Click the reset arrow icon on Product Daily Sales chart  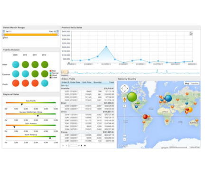191,34
